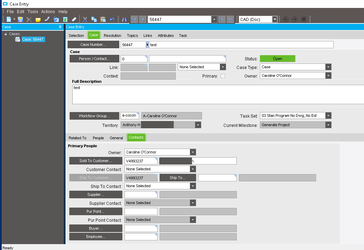Open the Case Type dropdown
The image size is (364, 250).
328,67
